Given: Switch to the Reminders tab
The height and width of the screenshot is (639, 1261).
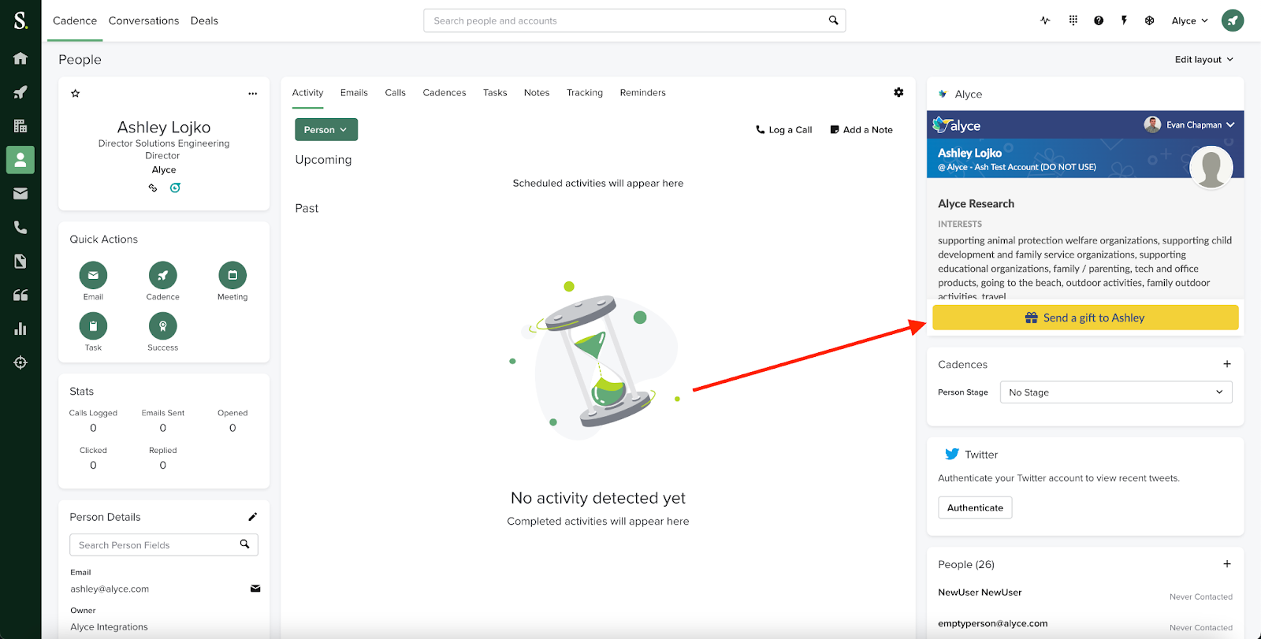Looking at the screenshot, I should pos(643,93).
